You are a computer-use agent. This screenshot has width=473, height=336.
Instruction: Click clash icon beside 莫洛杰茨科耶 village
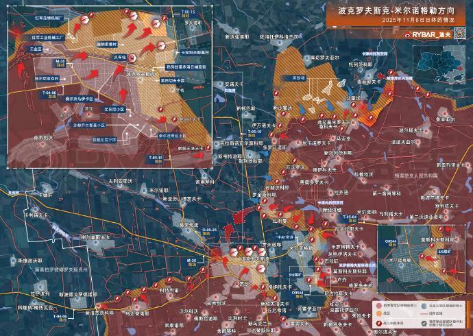pos(117,299)
